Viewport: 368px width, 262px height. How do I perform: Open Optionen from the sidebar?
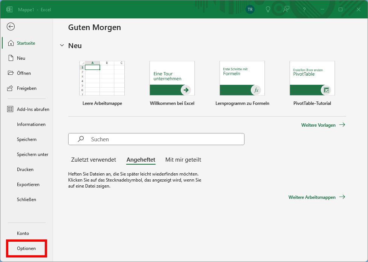26,248
